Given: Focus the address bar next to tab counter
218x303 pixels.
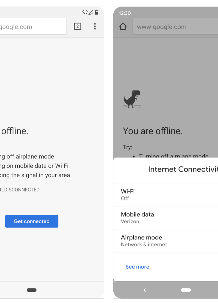Looking at the screenshot, I should click(x=33, y=27).
